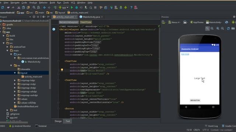Click the Paste icon in the toolbar
This screenshot has height=132, width=236.
[28, 7]
